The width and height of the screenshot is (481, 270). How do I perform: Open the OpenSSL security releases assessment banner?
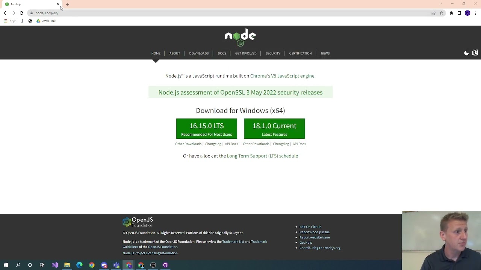coord(240,92)
